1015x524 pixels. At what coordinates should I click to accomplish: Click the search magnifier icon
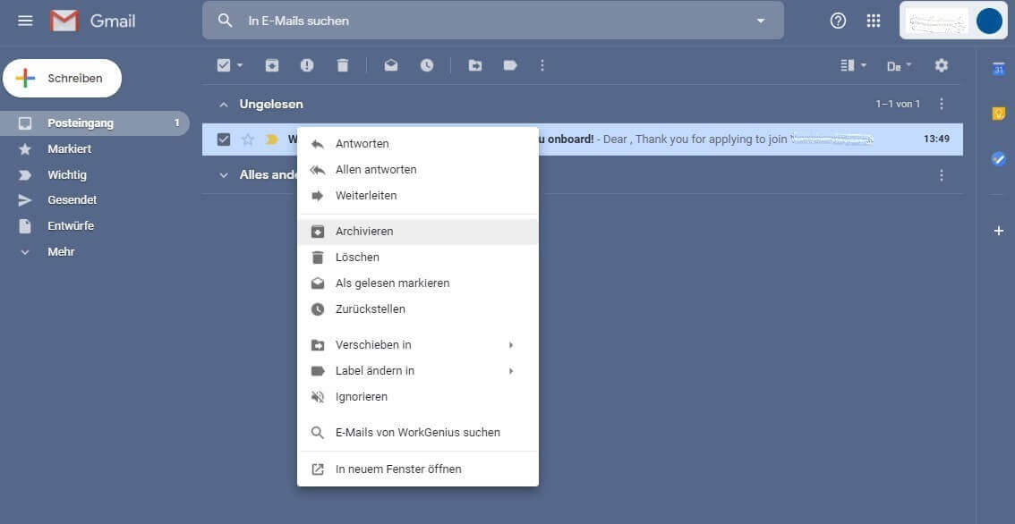(x=225, y=21)
